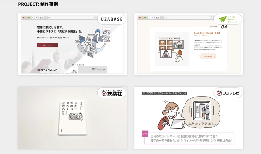Click the forward arrow in ふくしま browser mockup
The height and width of the screenshot is (154, 261).
click(x=152, y=17)
